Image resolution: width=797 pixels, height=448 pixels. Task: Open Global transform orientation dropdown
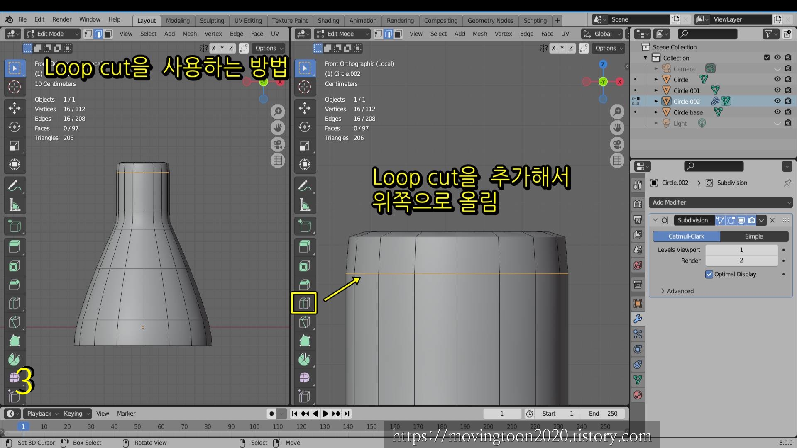601,34
